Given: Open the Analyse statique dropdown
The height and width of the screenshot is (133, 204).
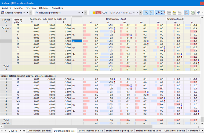Looking at the screenshot, I should (x=24, y=13).
